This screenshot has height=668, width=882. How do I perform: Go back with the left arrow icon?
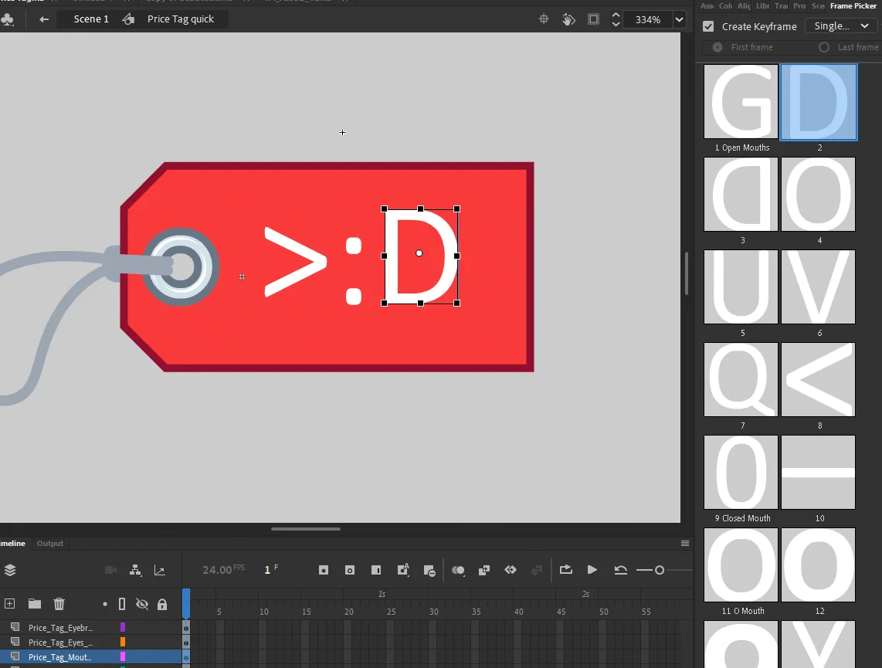44,19
